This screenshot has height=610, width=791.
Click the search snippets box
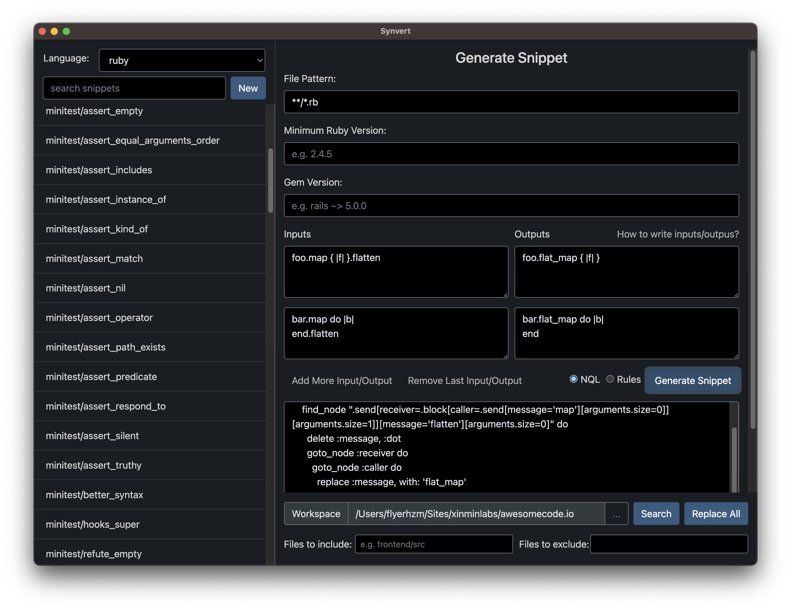(134, 88)
